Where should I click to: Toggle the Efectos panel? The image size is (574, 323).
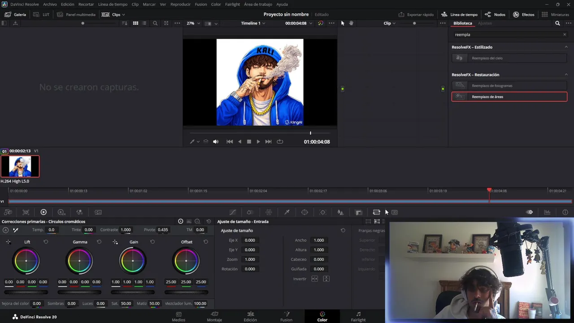[x=524, y=14]
